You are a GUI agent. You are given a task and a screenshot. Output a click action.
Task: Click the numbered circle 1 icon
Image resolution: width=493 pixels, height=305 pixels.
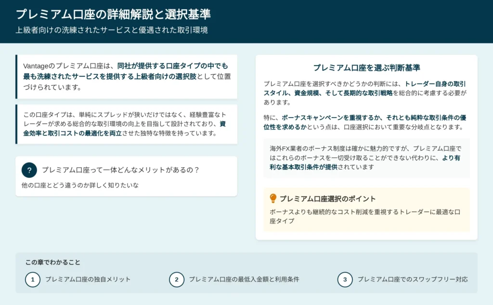pos(33,279)
